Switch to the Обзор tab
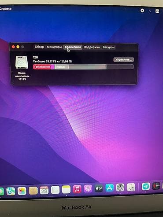Screen dimensions: 163x217 [39, 47]
